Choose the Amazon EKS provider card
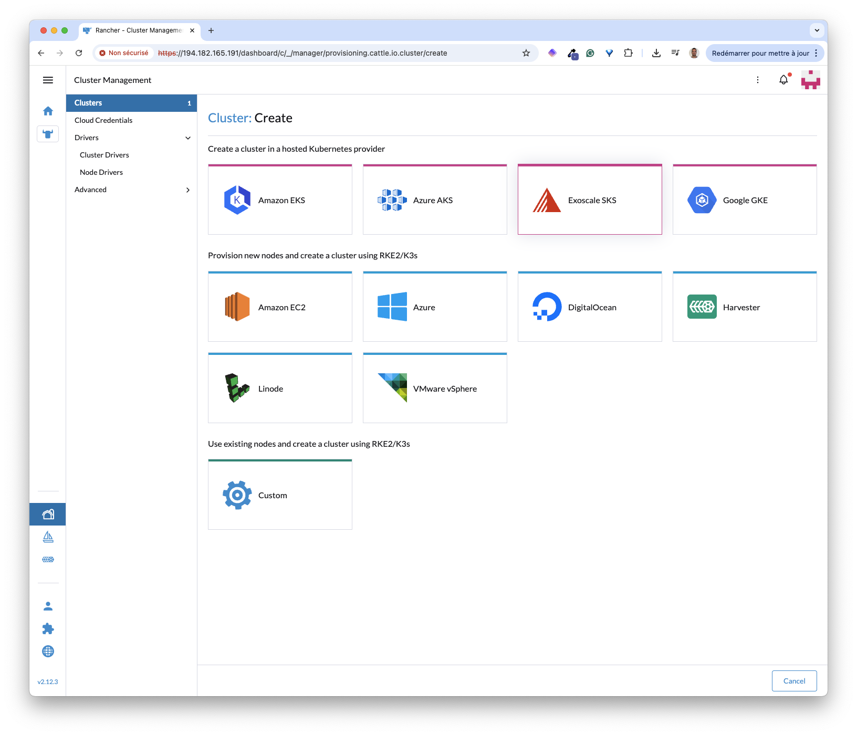 click(x=280, y=200)
